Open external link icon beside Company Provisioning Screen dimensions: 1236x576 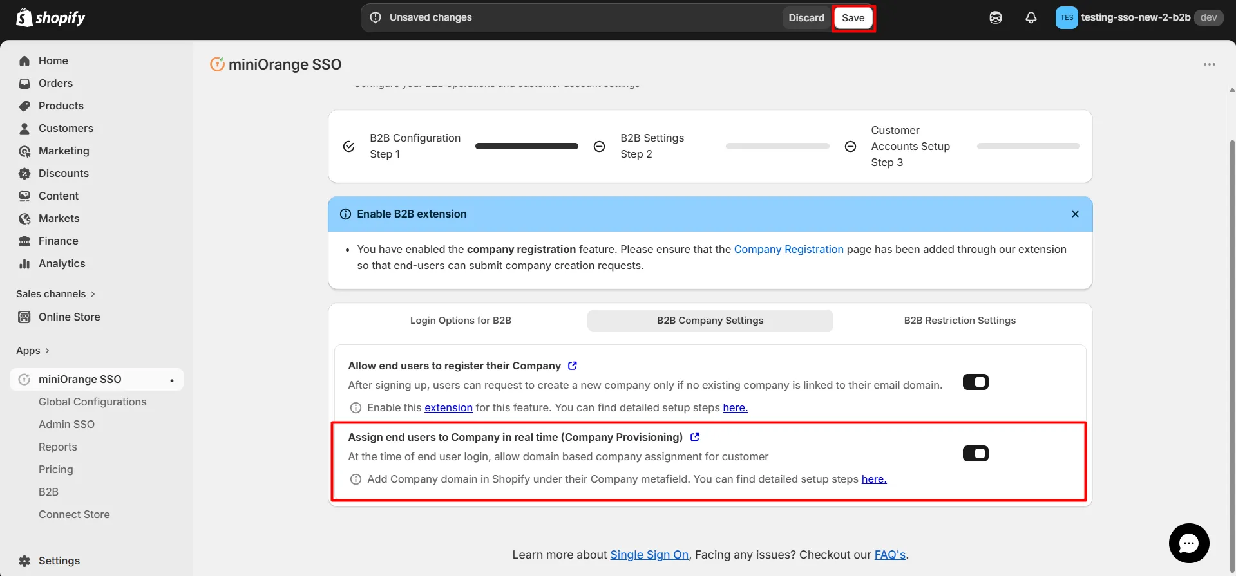(x=695, y=437)
